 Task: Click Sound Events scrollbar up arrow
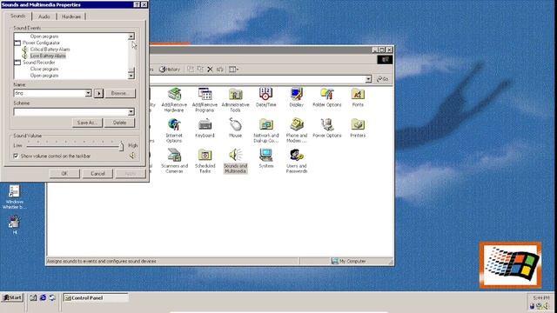[x=131, y=37]
